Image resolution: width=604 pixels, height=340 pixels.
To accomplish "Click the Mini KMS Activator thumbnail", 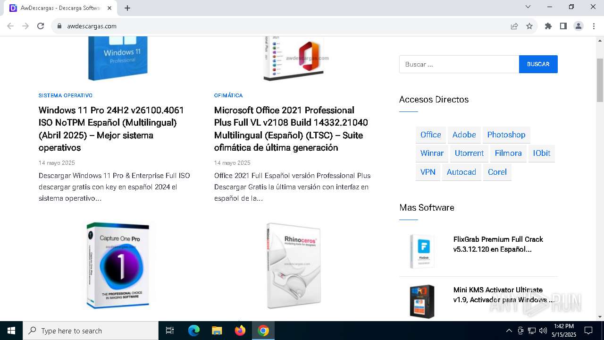I will point(422,301).
